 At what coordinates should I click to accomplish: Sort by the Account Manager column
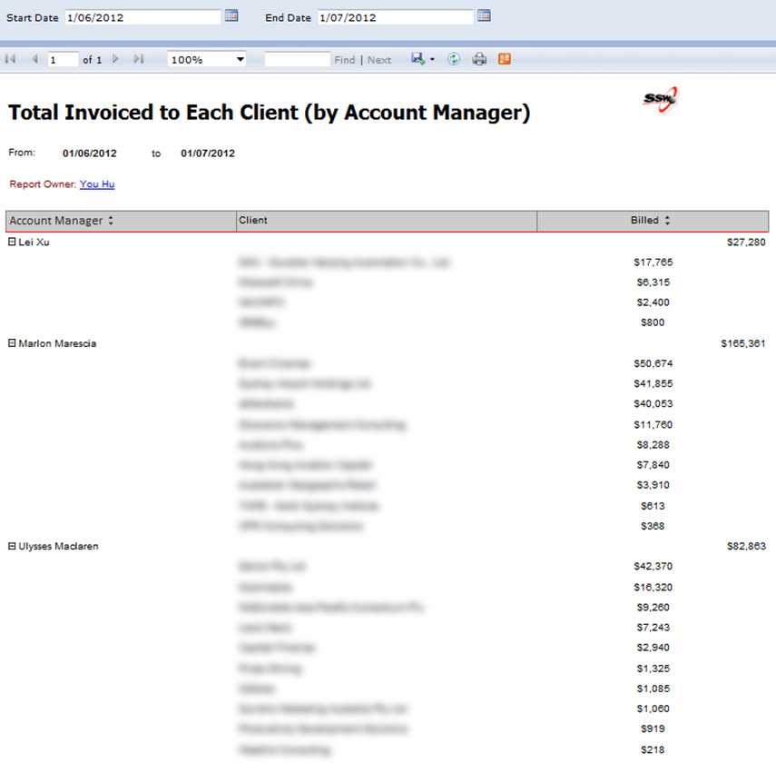[x=111, y=221]
